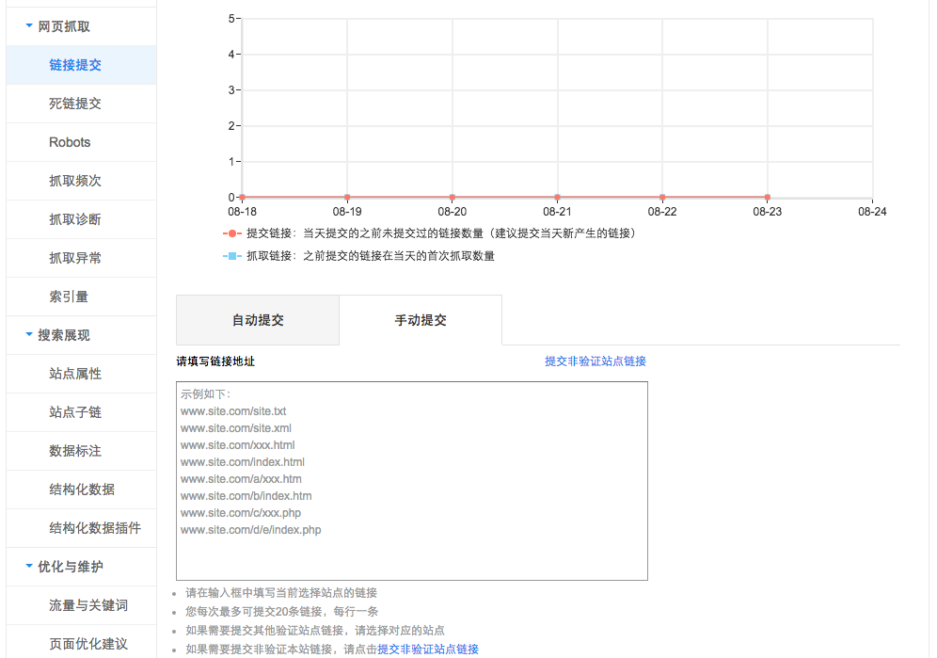Collapse the 优化与维护 section arrow

click(x=29, y=566)
